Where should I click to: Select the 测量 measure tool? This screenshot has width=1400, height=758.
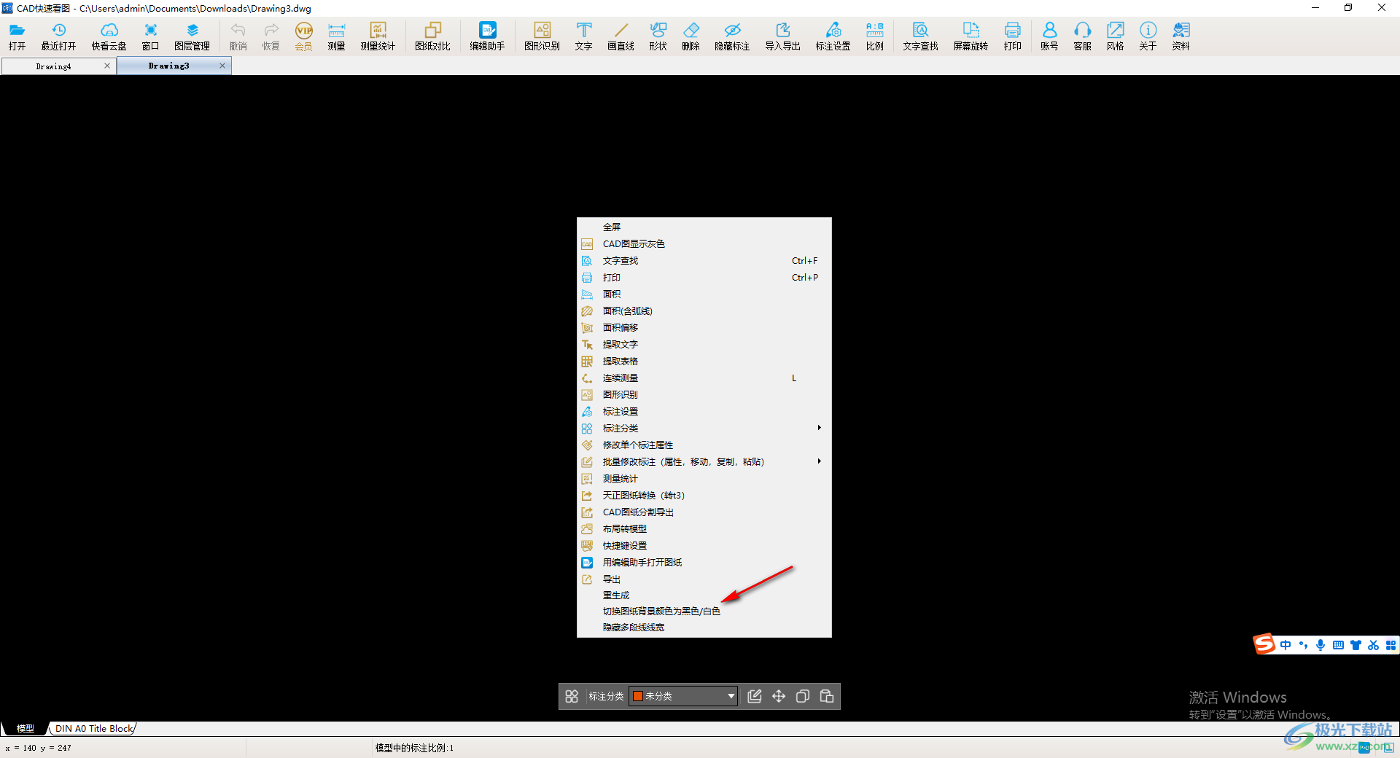[x=336, y=36]
